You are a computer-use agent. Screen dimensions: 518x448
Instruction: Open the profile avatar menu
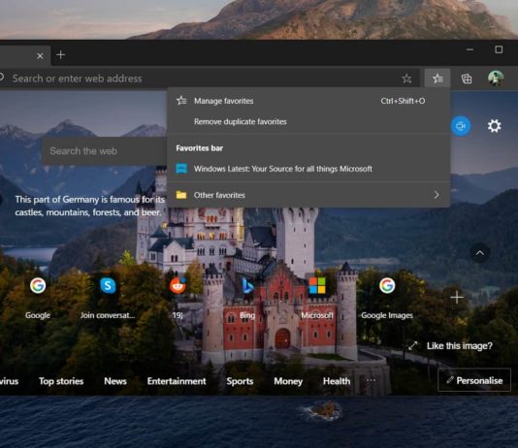point(496,79)
